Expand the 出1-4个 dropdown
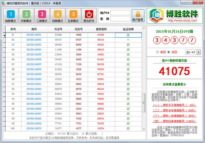Viewport: 205px width, 143px height. point(199,52)
